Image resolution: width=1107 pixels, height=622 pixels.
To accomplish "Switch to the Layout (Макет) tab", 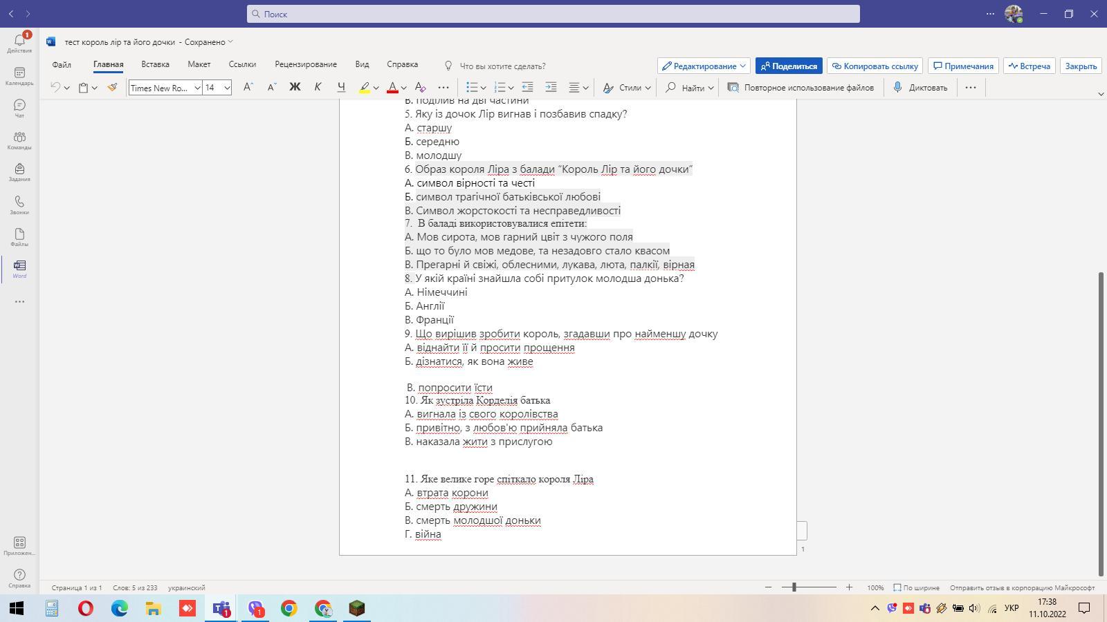I will pos(199,64).
